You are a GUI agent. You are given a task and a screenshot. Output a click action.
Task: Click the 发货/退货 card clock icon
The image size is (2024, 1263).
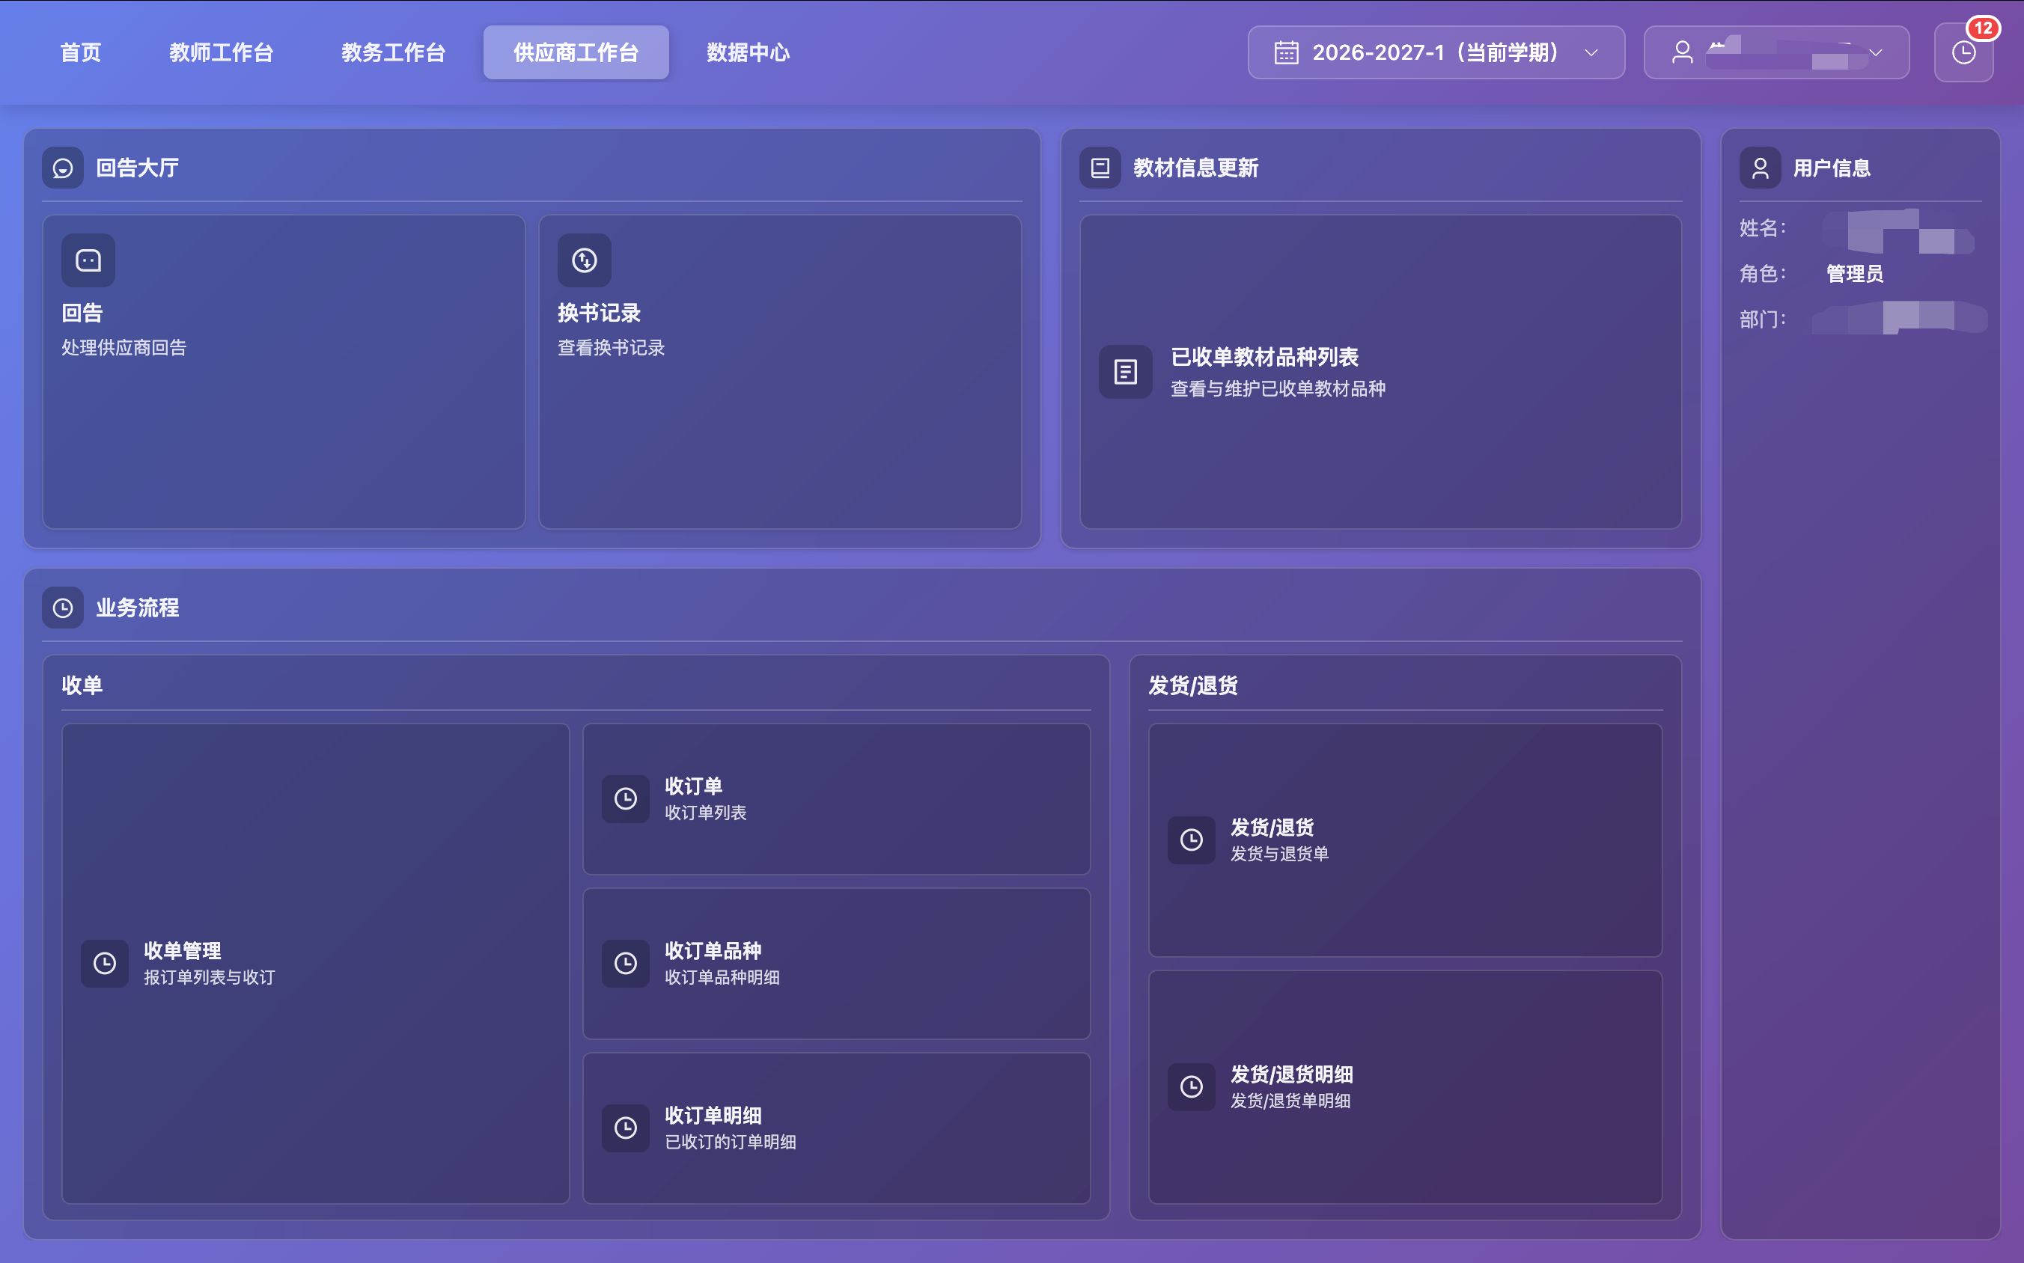(x=1191, y=840)
